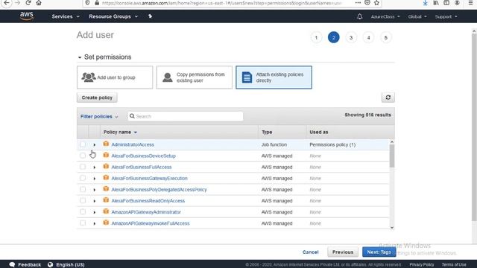Click the Feedback speech bubble icon
477x268 pixels.
12,264
